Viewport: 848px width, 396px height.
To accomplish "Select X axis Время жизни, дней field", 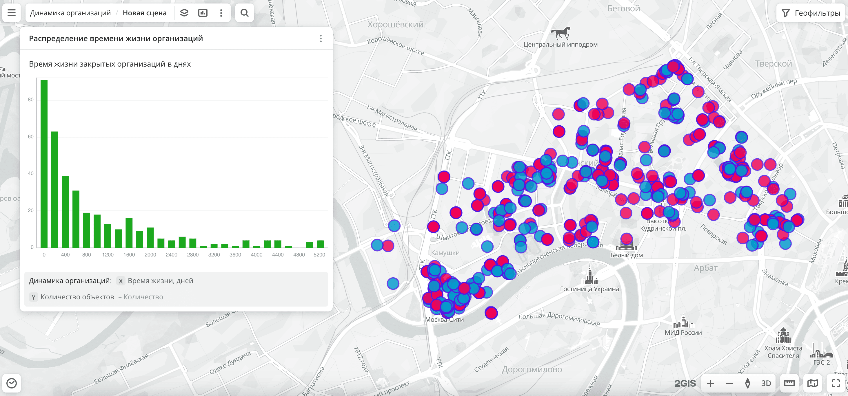I will pyautogui.click(x=160, y=281).
